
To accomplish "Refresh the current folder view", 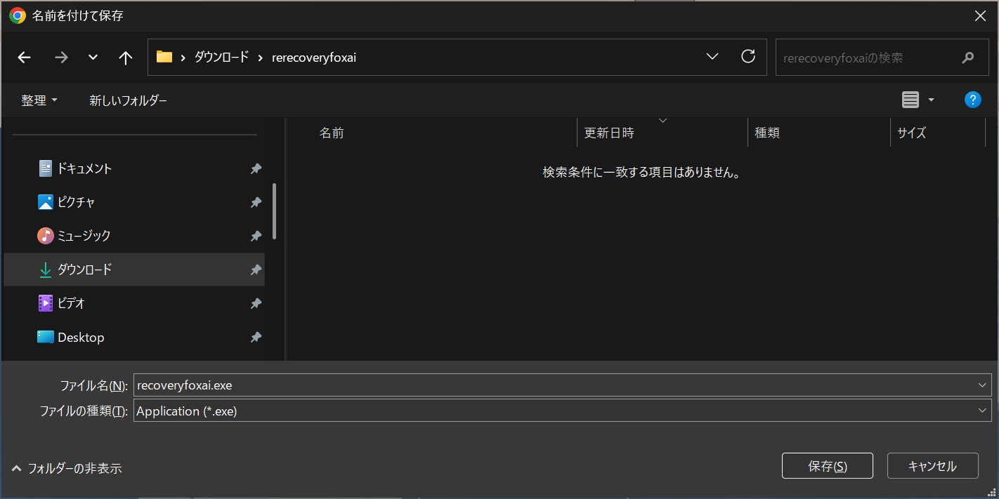I will pyautogui.click(x=748, y=57).
